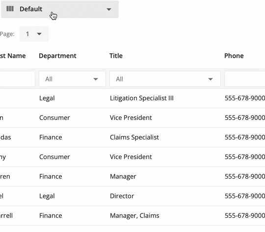Click Finance department in Claims Specialist row

click(x=51, y=137)
